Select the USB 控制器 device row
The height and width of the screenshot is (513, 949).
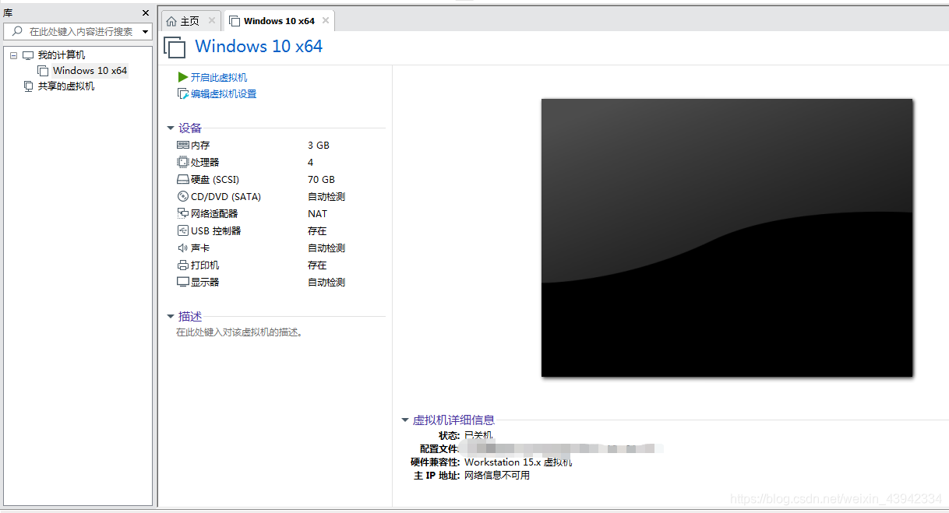[x=281, y=231]
